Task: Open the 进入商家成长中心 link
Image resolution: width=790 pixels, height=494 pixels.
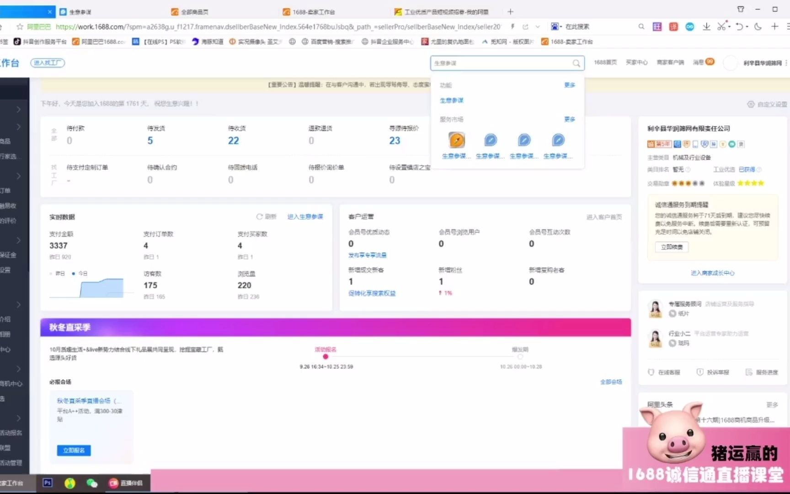Action: click(x=712, y=273)
